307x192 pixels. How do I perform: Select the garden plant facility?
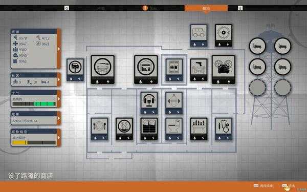(124, 129)
